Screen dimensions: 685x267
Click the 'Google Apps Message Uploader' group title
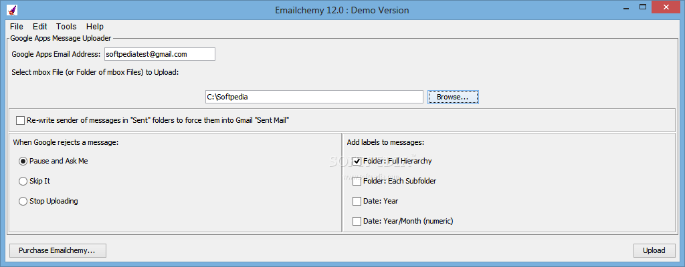tap(61, 38)
